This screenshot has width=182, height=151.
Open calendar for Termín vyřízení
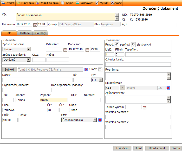(145, 108)
